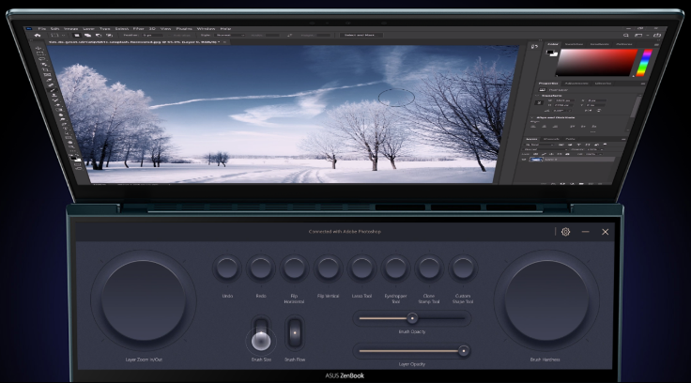
Task: Filter layers by type layers icon
Action: 578,145
